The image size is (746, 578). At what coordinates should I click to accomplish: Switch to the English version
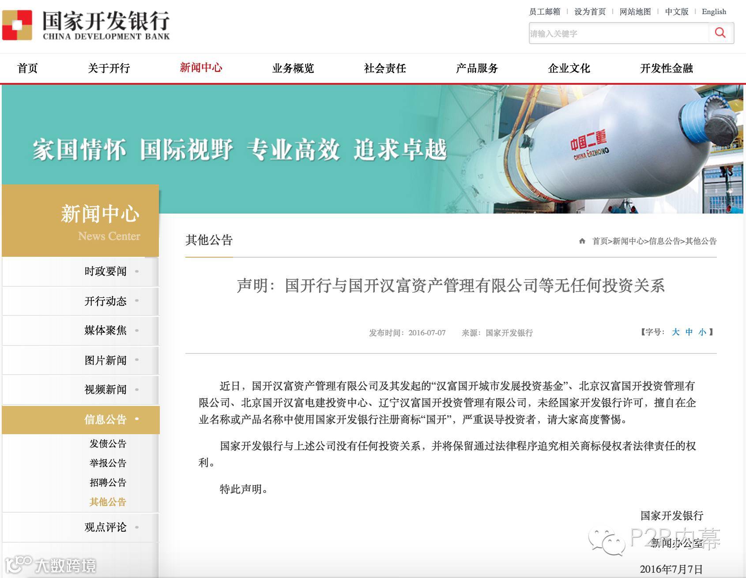point(714,11)
